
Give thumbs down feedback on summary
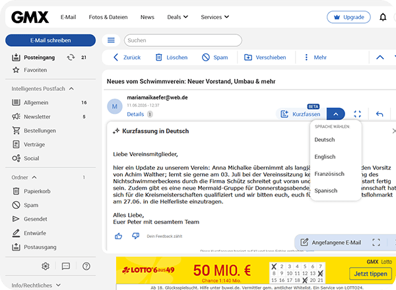135,236
